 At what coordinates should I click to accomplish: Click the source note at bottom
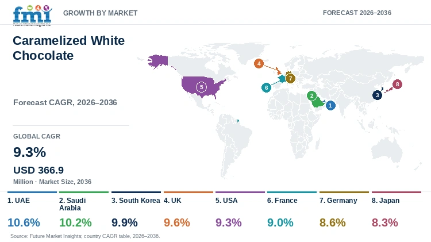click(x=85, y=236)
